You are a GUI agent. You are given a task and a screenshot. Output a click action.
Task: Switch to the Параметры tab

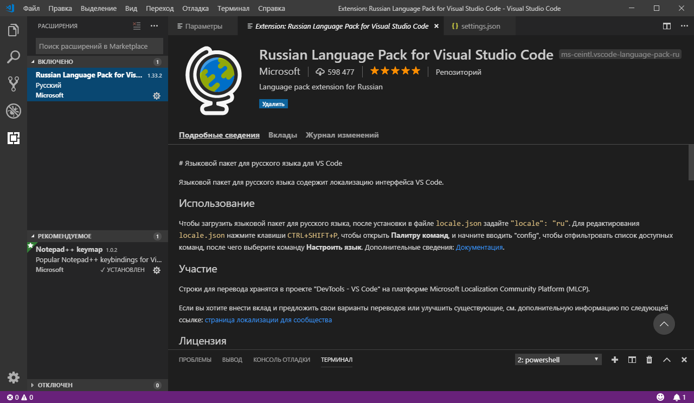(x=203, y=26)
